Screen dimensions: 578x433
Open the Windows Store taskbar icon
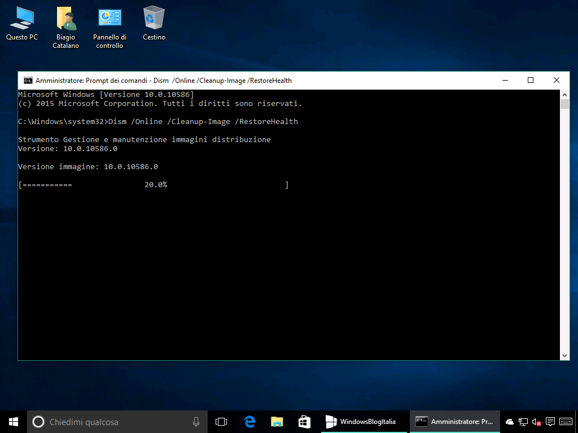[304, 422]
